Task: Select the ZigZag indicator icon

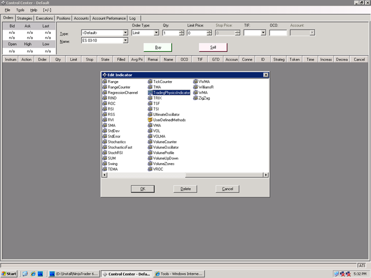Action: tap(196, 98)
